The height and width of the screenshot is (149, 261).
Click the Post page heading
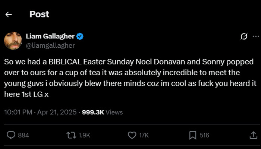click(x=39, y=15)
